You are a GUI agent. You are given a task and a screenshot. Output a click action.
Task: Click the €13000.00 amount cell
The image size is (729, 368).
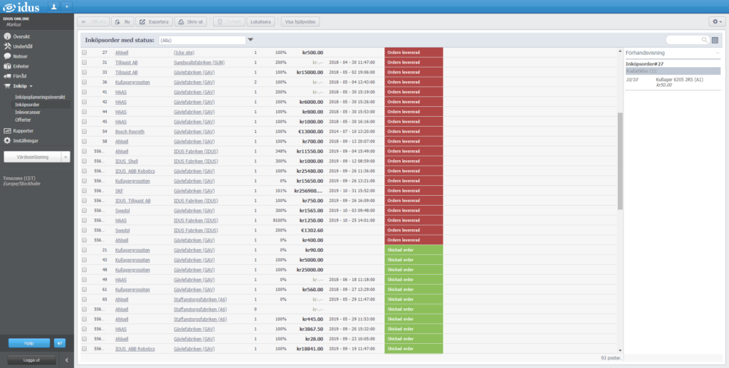click(310, 132)
